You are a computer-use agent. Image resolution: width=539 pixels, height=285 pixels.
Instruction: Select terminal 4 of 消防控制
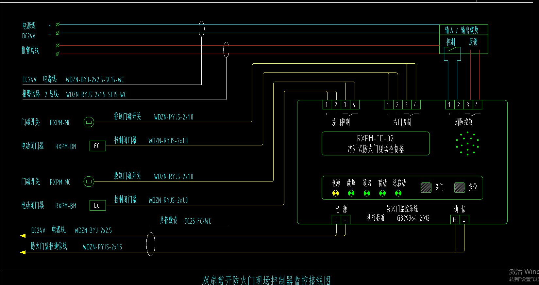[x=477, y=104]
